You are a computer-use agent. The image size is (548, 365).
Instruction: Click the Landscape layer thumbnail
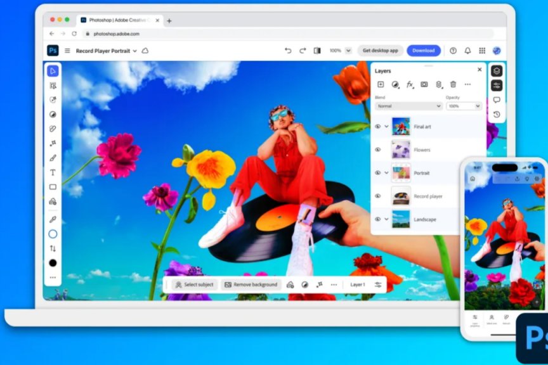click(x=402, y=218)
